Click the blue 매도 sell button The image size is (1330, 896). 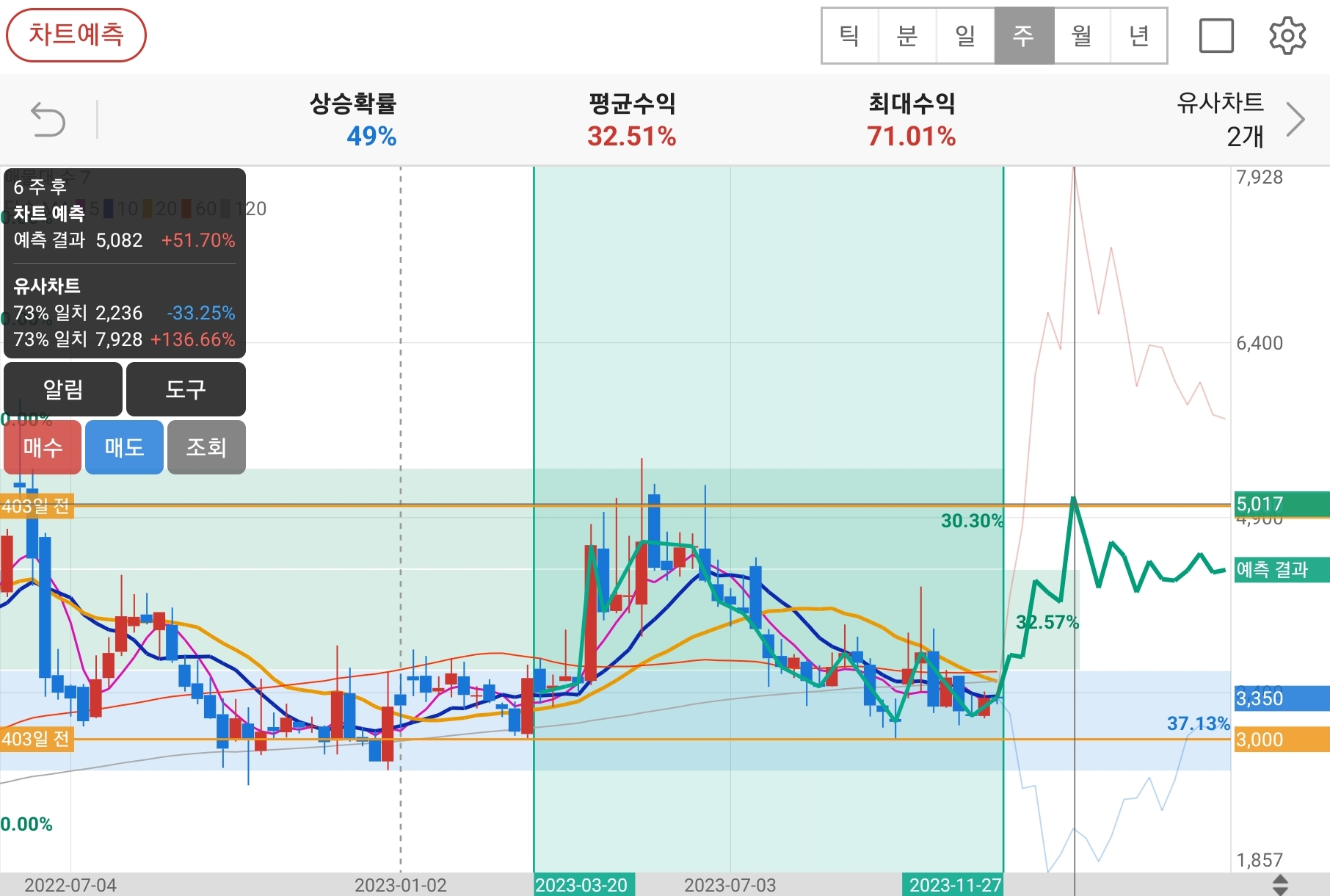(x=124, y=447)
